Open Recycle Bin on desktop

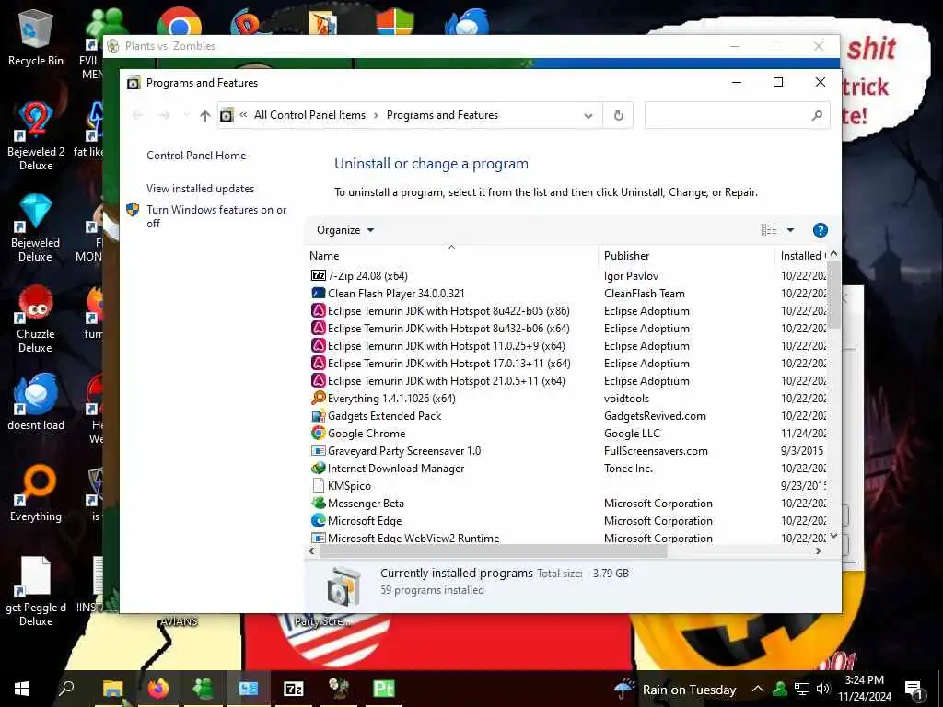36,37
